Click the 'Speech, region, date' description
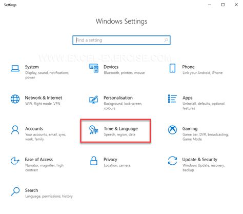243x214 pixels. (x=119, y=134)
